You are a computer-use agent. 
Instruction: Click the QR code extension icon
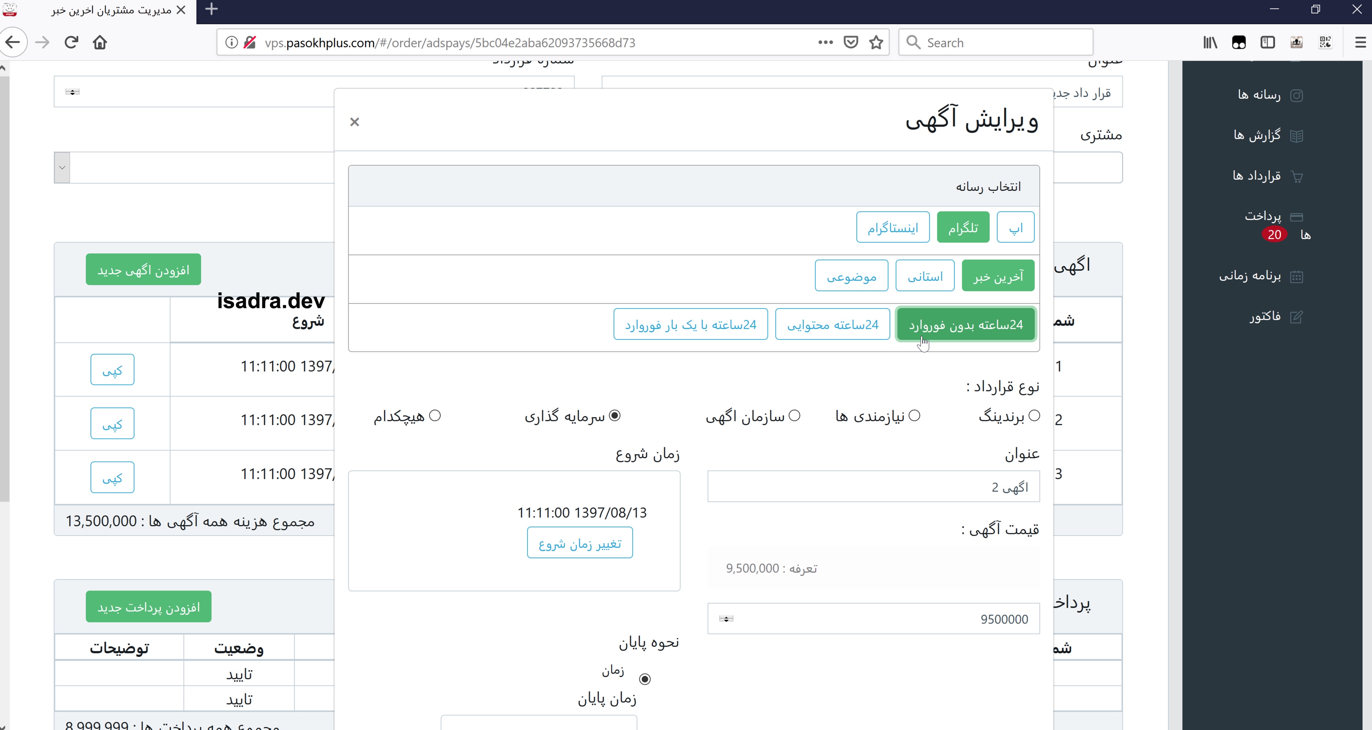pos(1325,42)
